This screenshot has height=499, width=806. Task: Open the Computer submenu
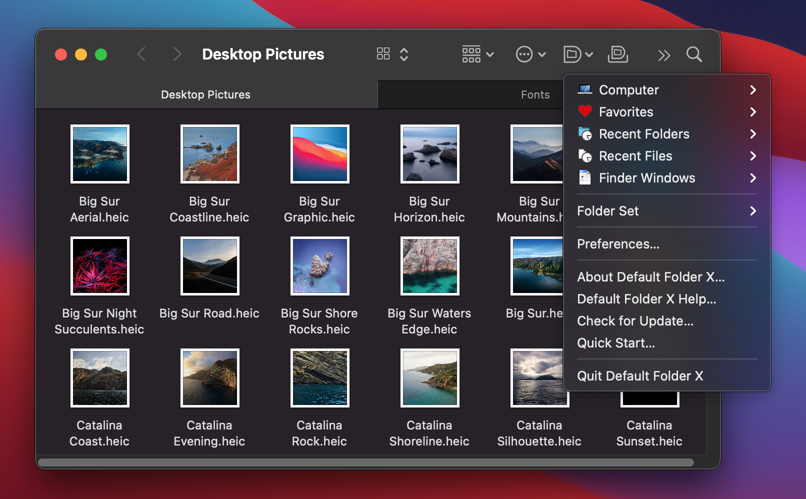click(667, 90)
